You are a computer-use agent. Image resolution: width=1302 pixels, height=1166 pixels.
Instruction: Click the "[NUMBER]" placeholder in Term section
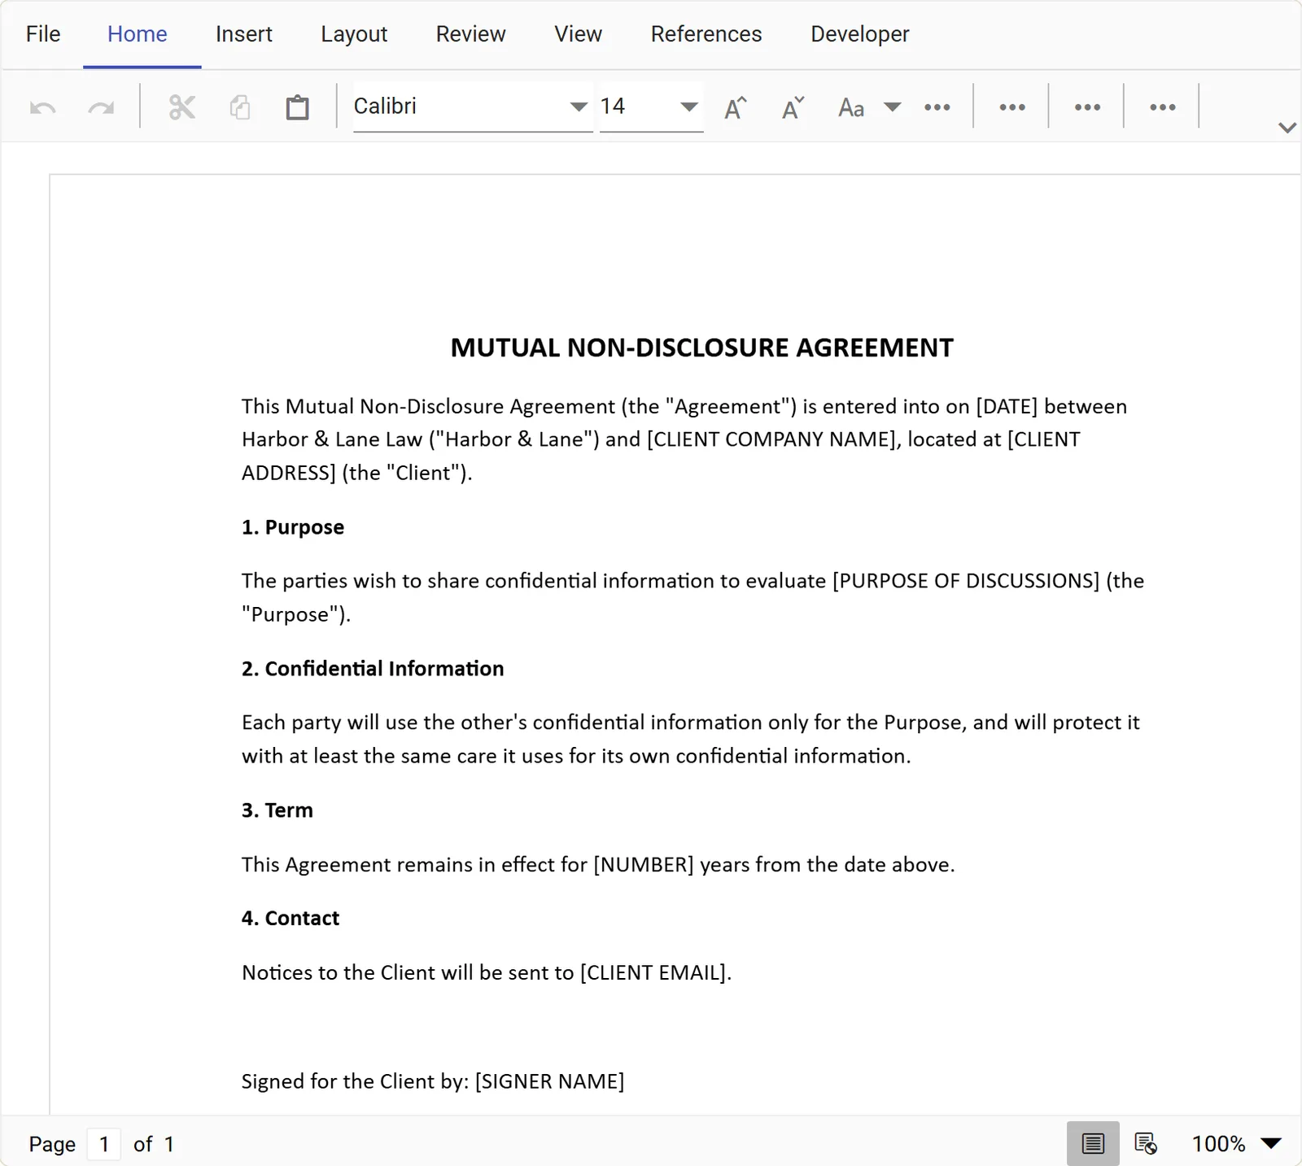coord(644,865)
